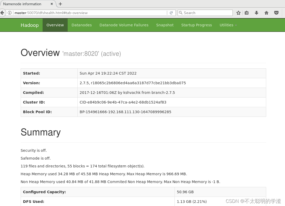Click the 'Configured Capacity:' label

(x=44, y=192)
